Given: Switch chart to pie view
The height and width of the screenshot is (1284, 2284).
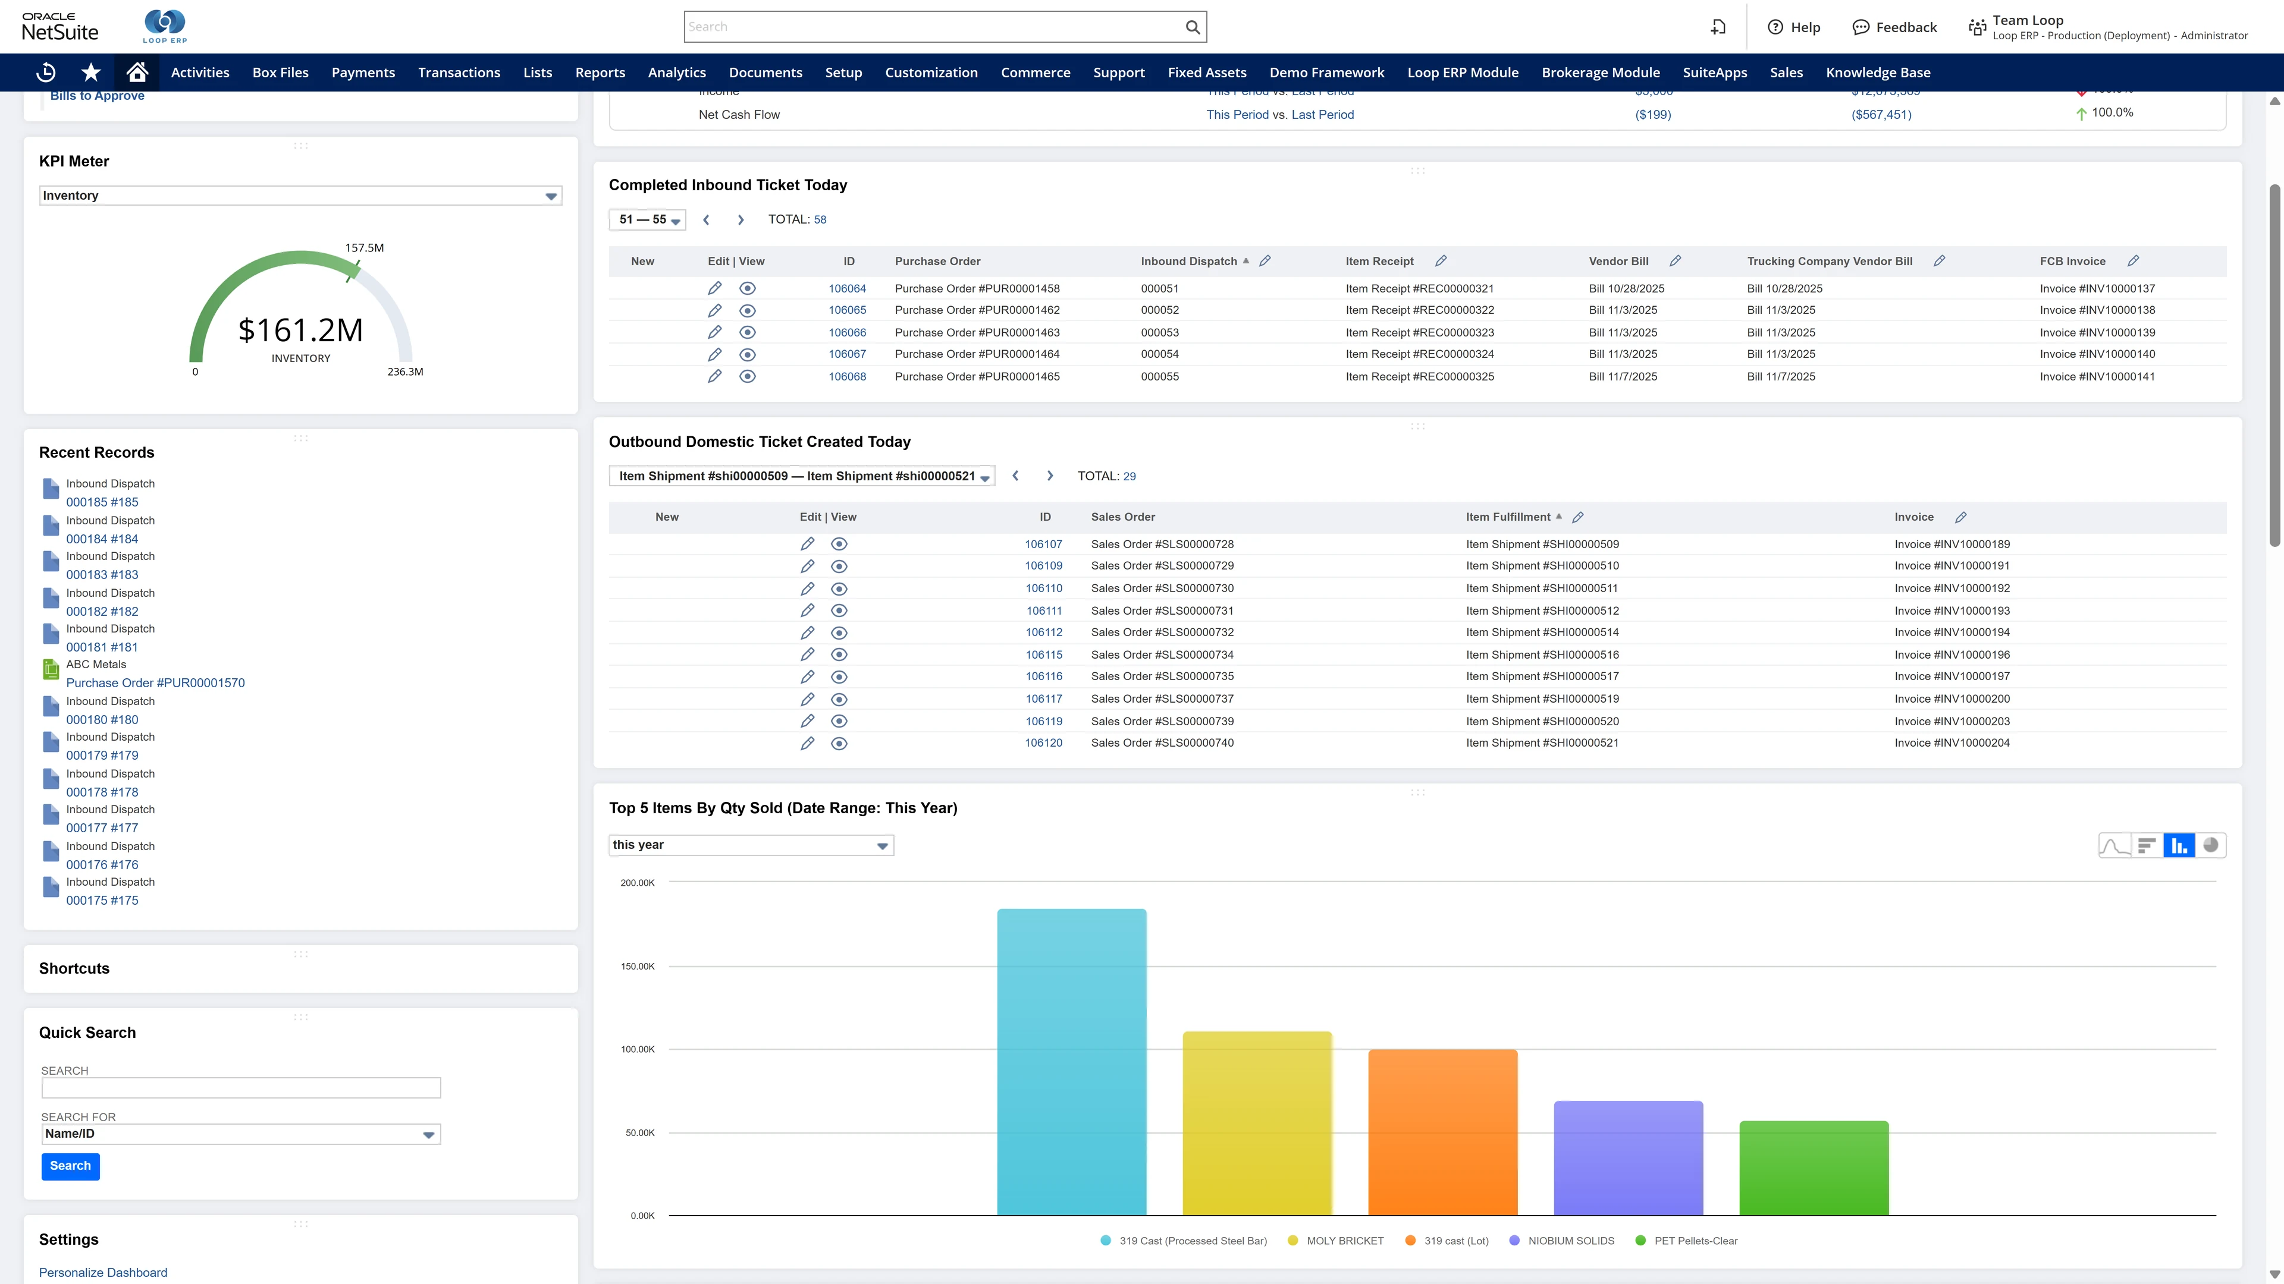Looking at the screenshot, I should pyautogui.click(x=2210, y=845).
